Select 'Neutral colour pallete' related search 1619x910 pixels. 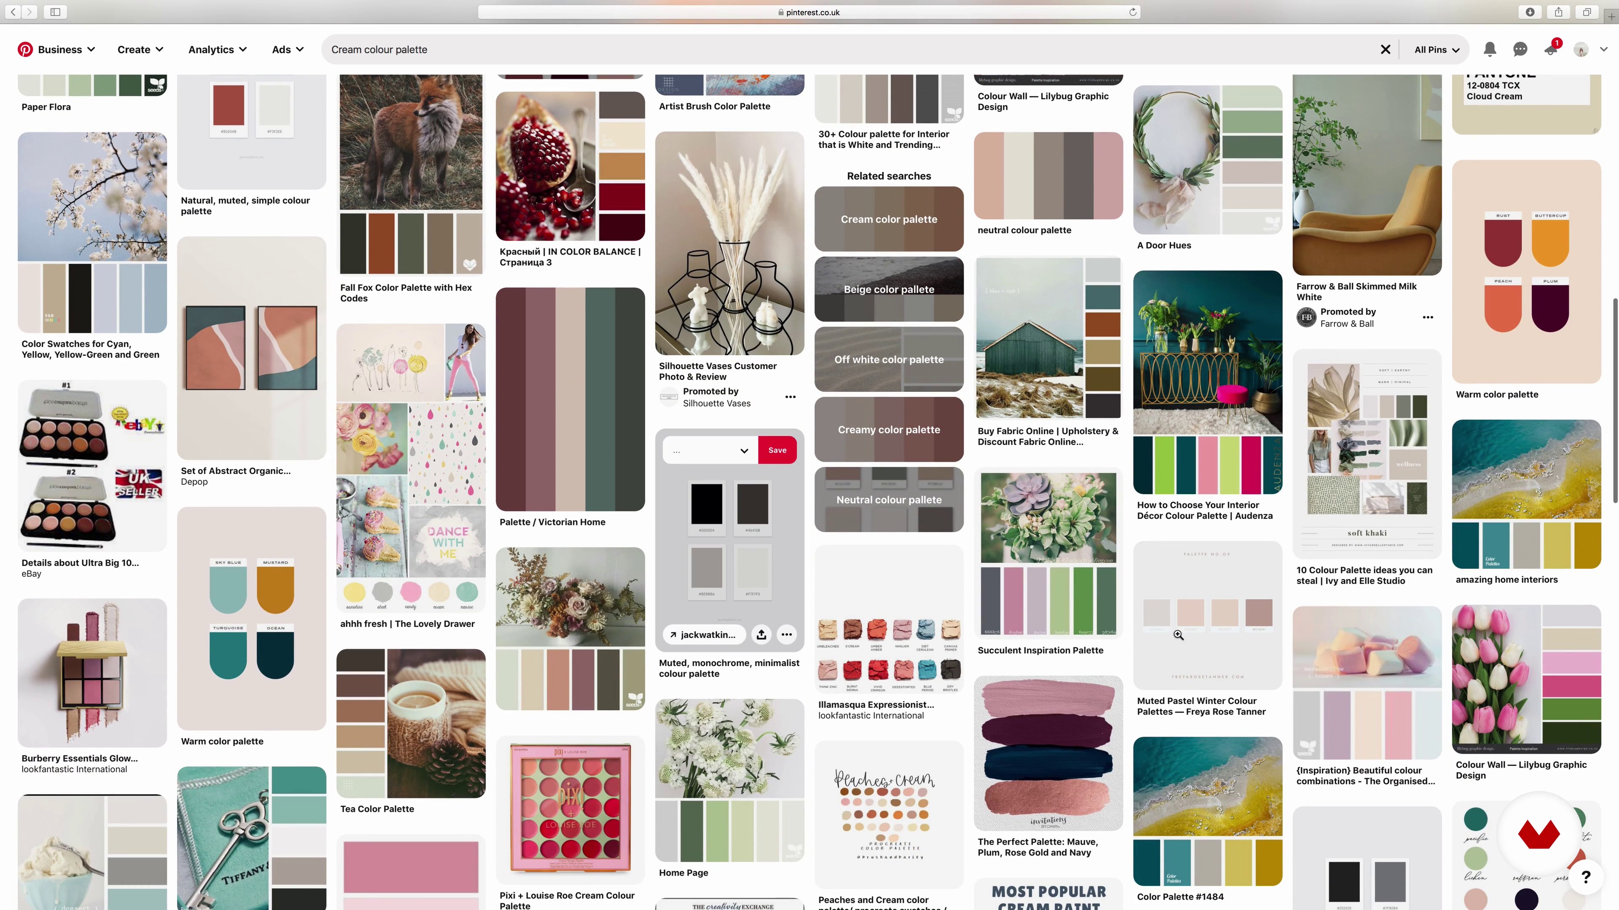point(889,500)
